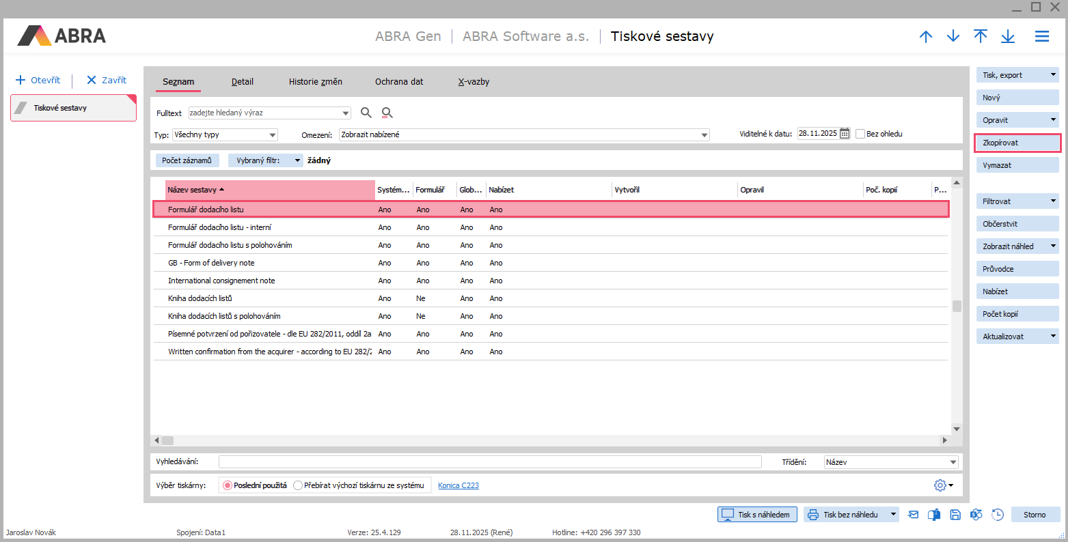Click the Průvodce button
The height and width of the screenshot is (542, 1068).
(1017, 269)
